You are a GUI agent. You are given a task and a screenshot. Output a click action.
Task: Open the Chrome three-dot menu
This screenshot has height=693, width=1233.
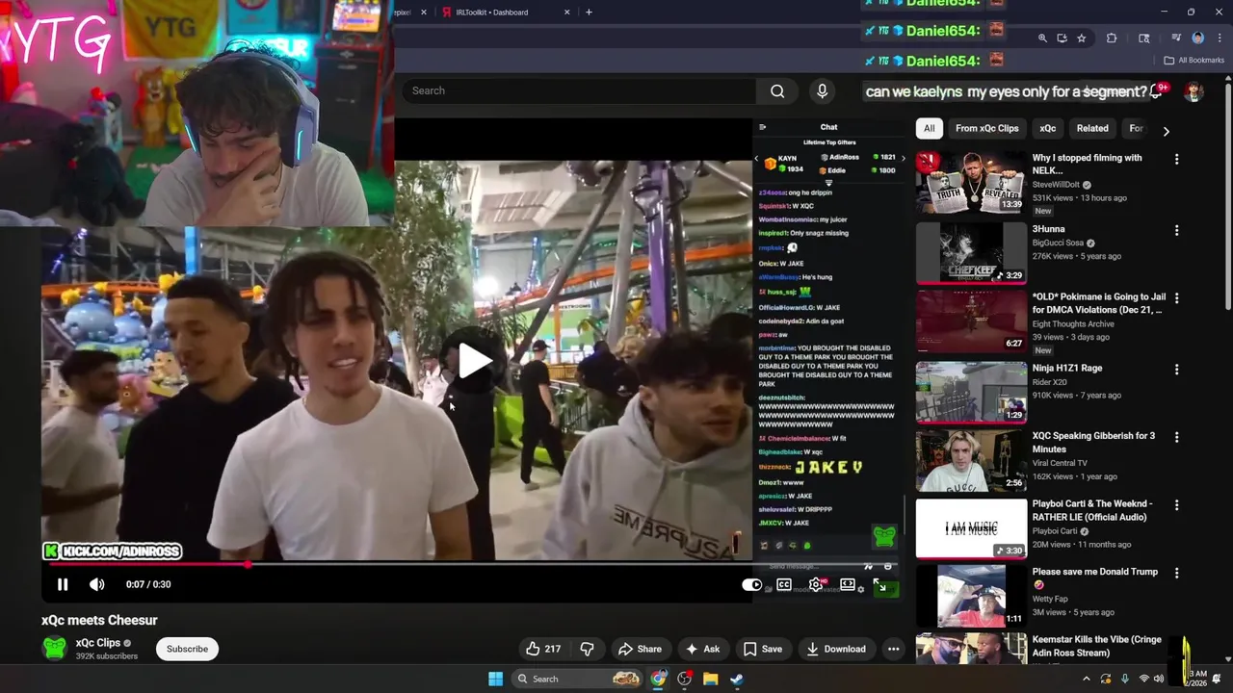point(1219,38)
